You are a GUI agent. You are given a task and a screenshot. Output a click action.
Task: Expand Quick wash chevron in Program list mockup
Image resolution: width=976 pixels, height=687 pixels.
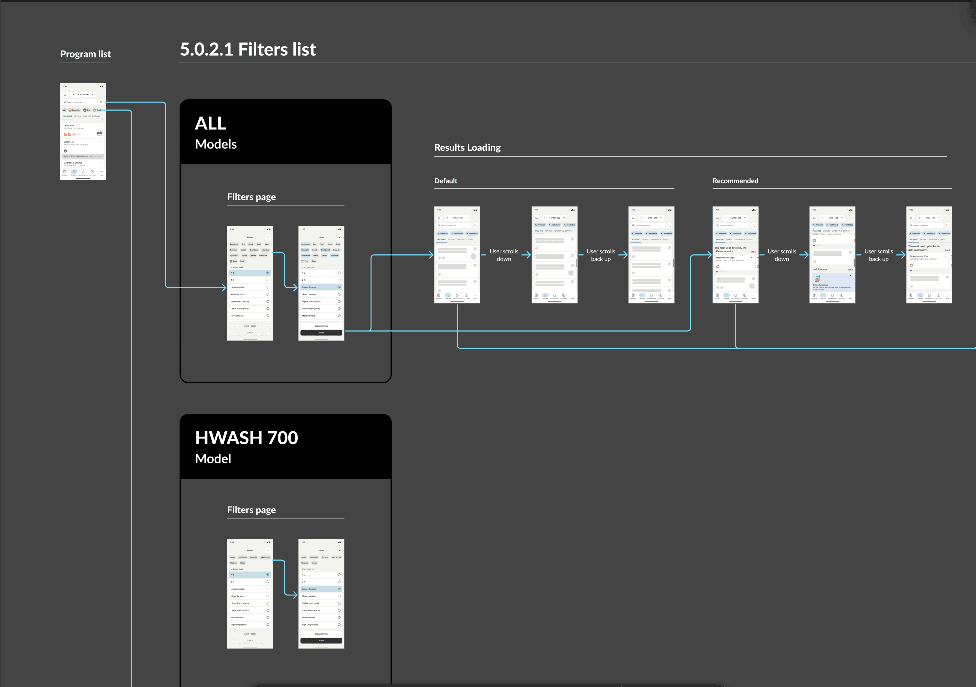pyautogui.click(x=101, y=126)
